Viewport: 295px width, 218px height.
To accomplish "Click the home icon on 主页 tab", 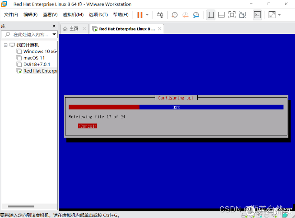I will click(65, 29).
